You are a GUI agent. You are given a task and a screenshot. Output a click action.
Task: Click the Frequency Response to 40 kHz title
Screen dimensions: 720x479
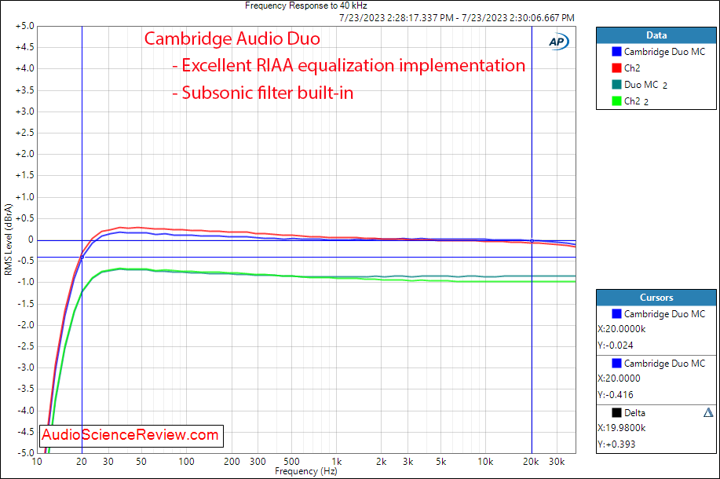305,6
